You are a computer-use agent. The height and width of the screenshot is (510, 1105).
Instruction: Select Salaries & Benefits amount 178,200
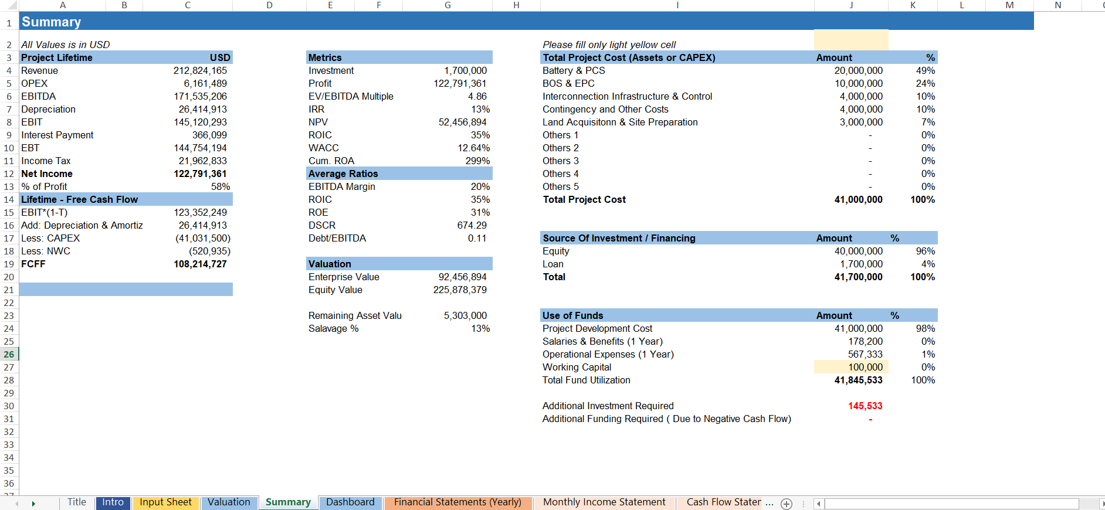click(865, 341)
